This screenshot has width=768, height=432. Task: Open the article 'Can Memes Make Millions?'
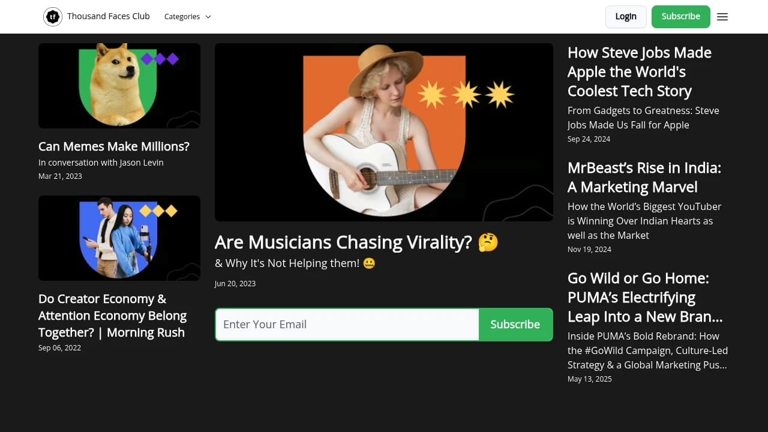113,146
